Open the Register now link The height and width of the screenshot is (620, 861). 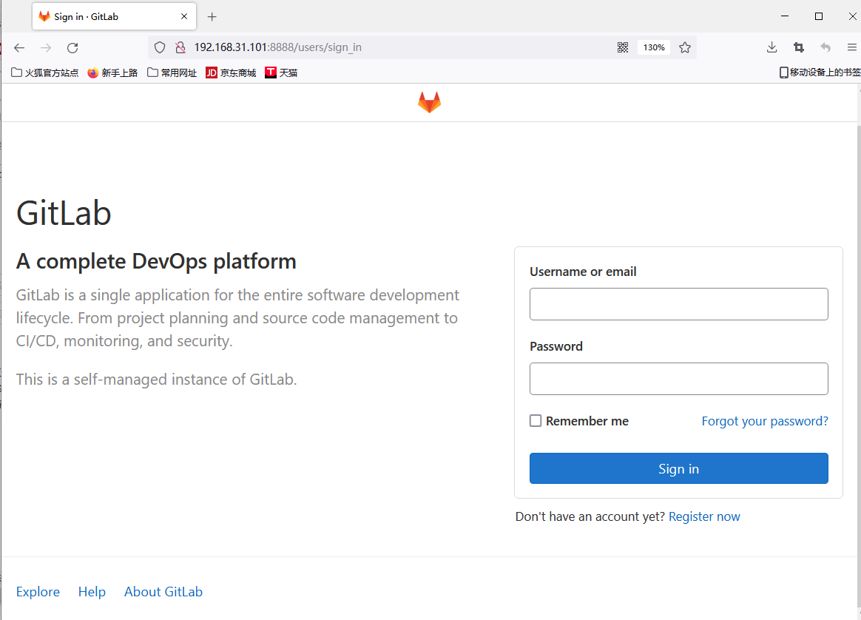[x=703, y=516]
